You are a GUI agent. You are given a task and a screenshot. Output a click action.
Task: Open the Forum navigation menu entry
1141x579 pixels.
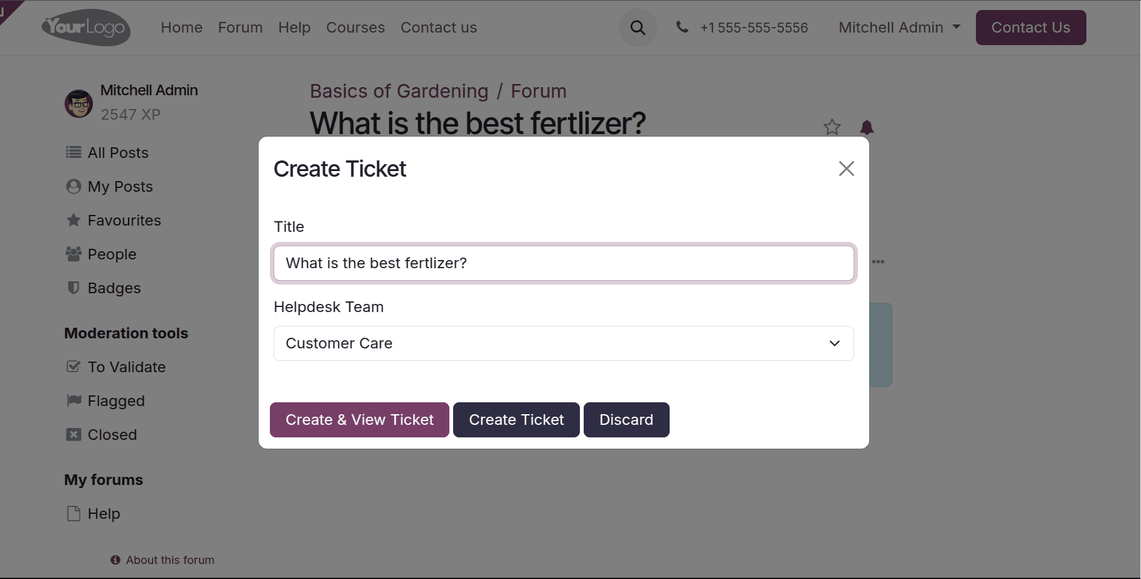(240, 28)
